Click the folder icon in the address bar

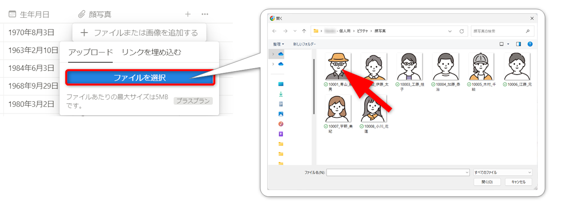pos(316,31)
